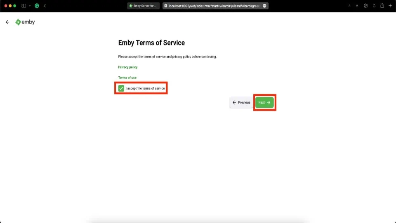Maximize the window with the green button
This screenshot has width=396, height=223.
pyautogui.click(x=15, y=5)
